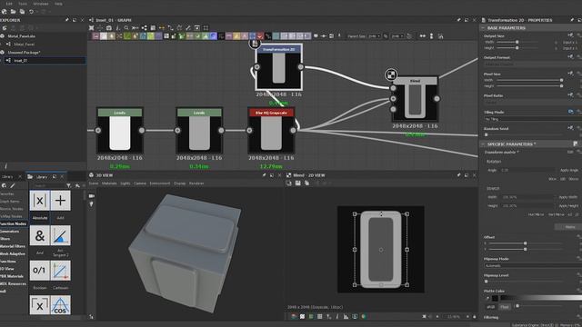Toggle the Float button for Matte Color
This screenshot has width=582, height=327.
point(505,307)
